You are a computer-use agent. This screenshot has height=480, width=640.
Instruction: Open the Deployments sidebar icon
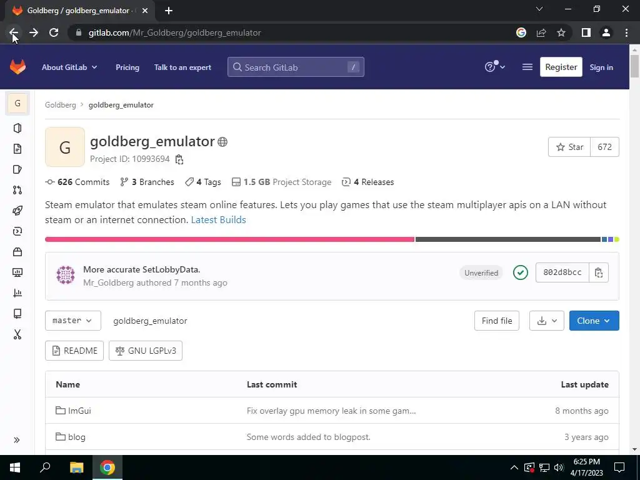click(17, 231)
